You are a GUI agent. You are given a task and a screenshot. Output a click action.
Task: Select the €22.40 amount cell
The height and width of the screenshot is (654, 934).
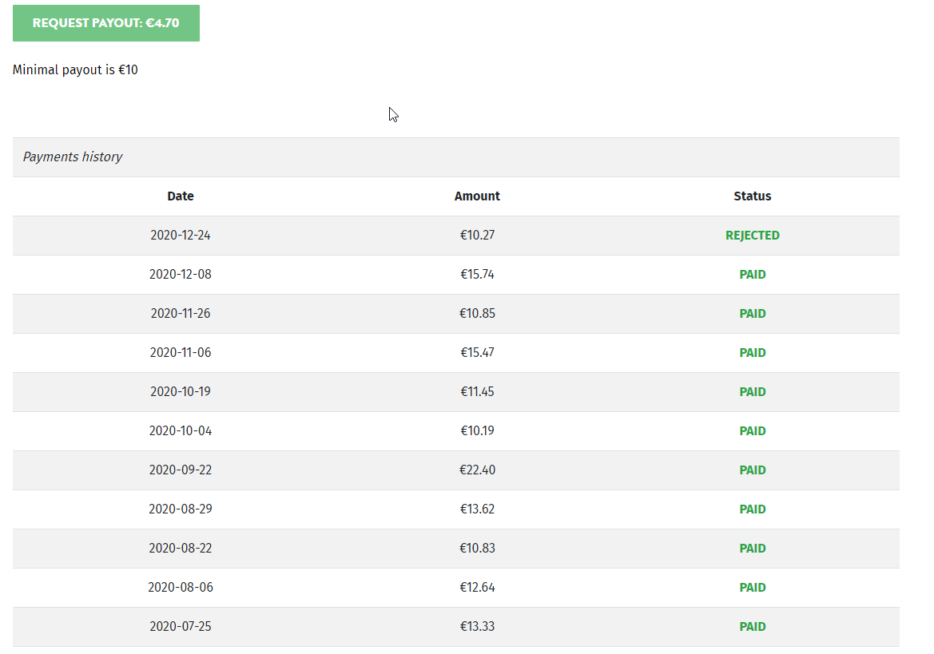click(x=477, y=470)
